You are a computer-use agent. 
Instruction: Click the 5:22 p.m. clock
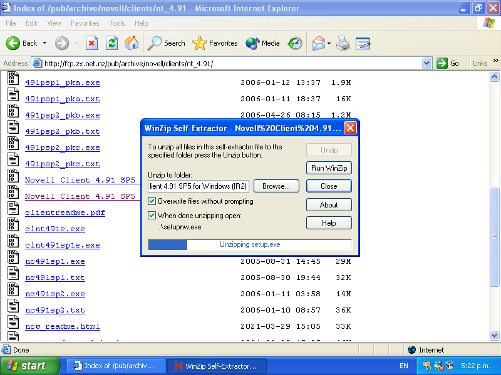click(475, 366)
